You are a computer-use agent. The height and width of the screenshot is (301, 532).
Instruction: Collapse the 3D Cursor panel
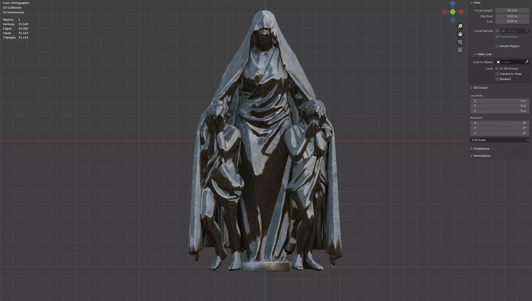(472, 88)
